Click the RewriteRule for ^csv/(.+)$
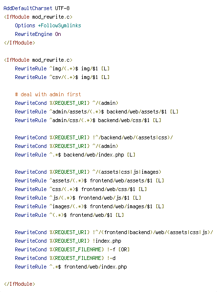217x292 pixels. [x=62, y=77]
